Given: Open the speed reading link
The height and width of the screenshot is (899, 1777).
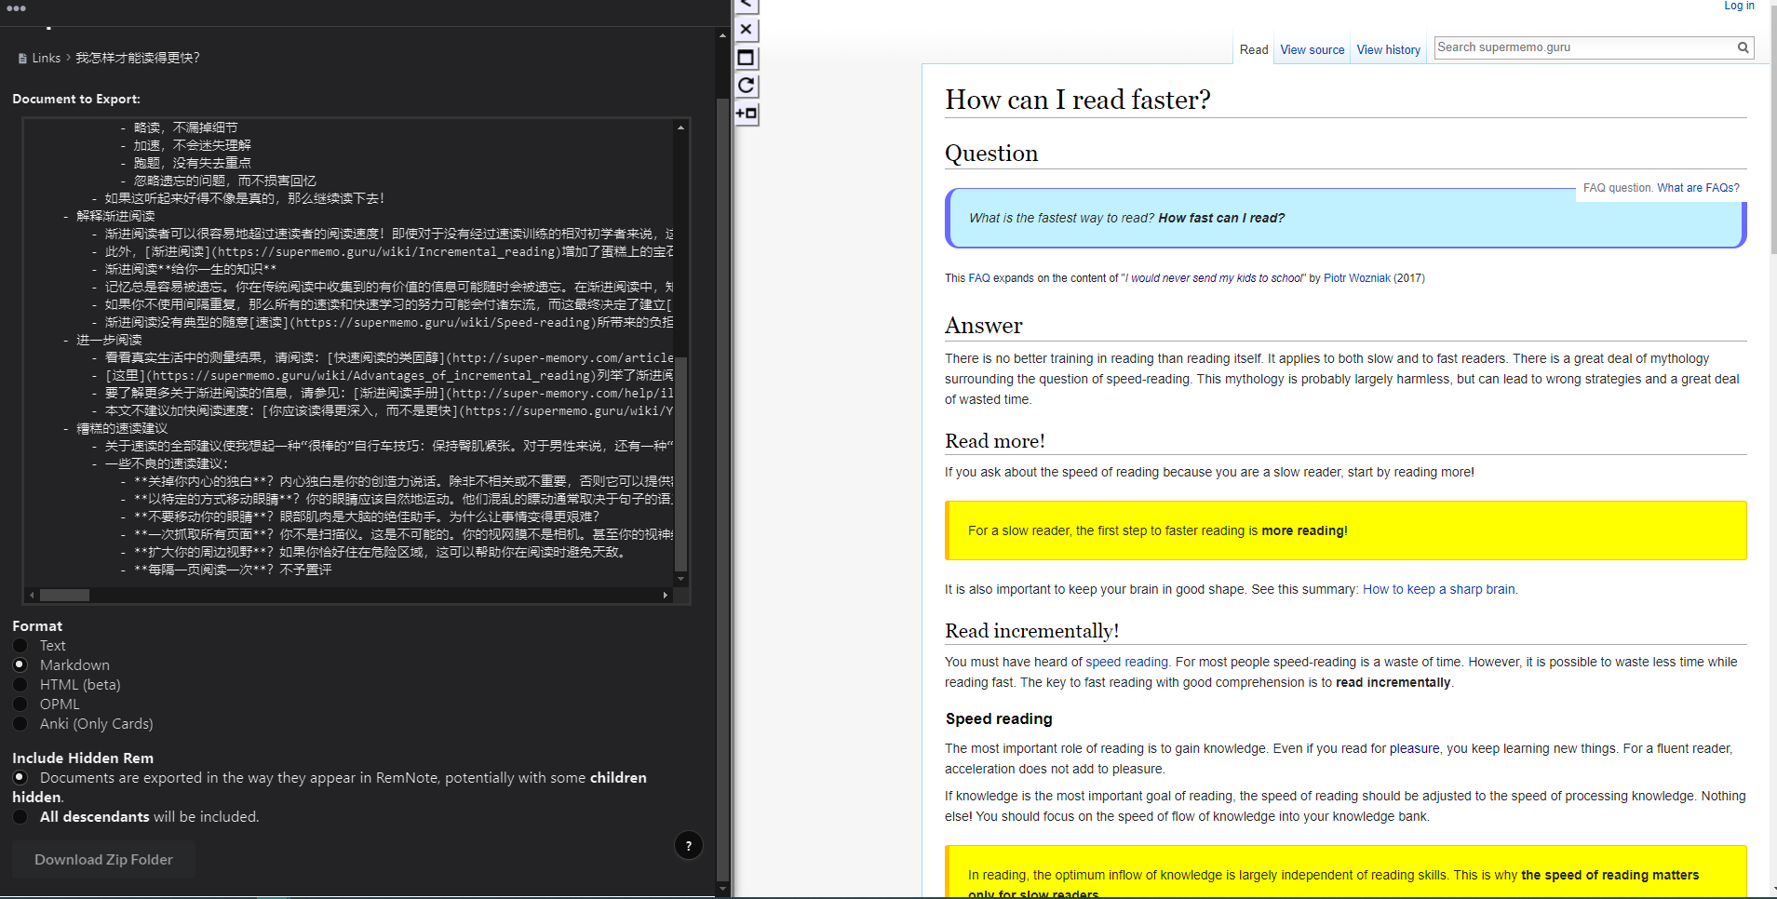Looking at the screenshot, I should coord(1126,663).
